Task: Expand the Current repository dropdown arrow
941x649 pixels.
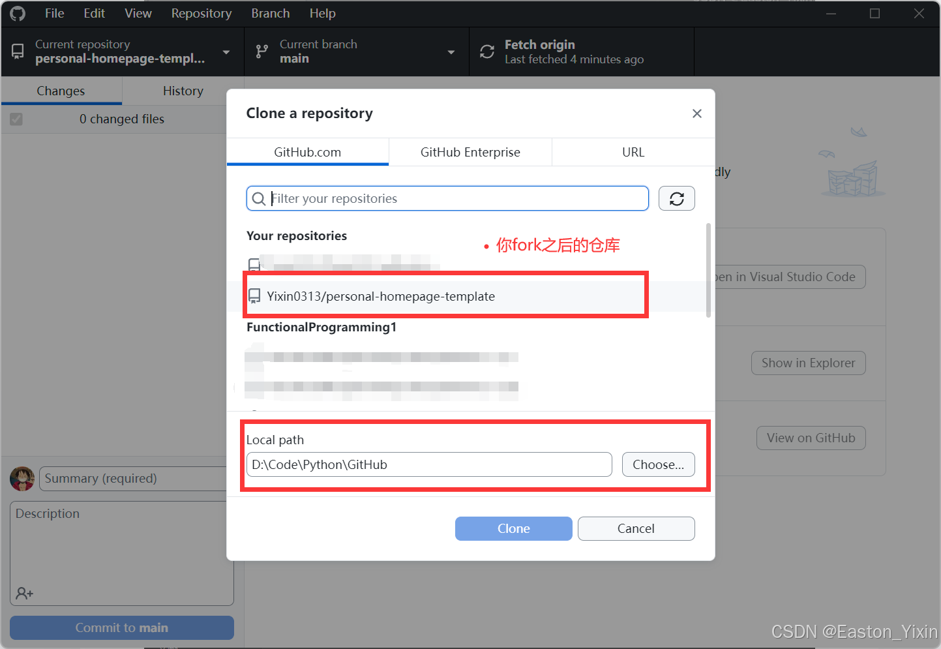Action: click(226, 52)
